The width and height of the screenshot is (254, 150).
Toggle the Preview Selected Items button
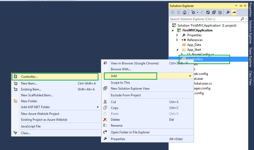click(234, 12)
